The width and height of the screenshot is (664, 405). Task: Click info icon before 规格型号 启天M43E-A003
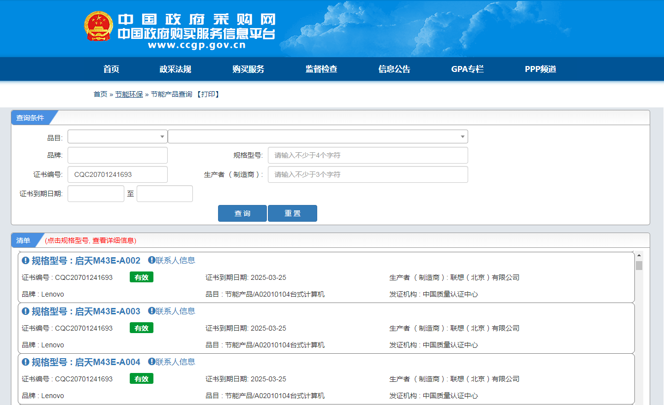coord(26,311)
